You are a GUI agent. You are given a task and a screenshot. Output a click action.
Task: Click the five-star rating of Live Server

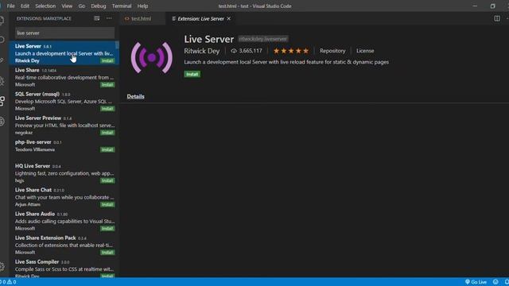(x=291, y=51)
